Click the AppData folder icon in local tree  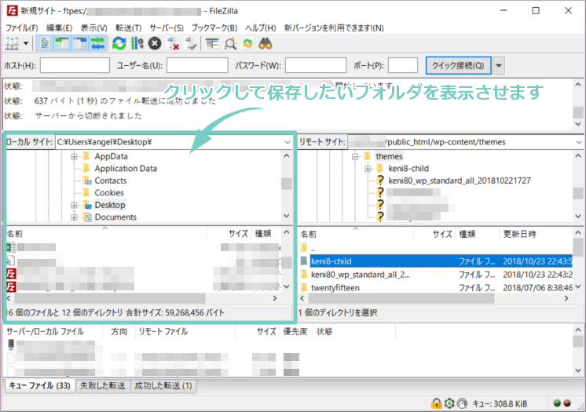point(86,156)
